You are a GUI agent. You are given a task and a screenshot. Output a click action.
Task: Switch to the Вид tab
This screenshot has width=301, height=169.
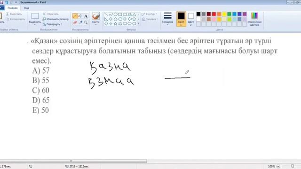click(26, 8)
